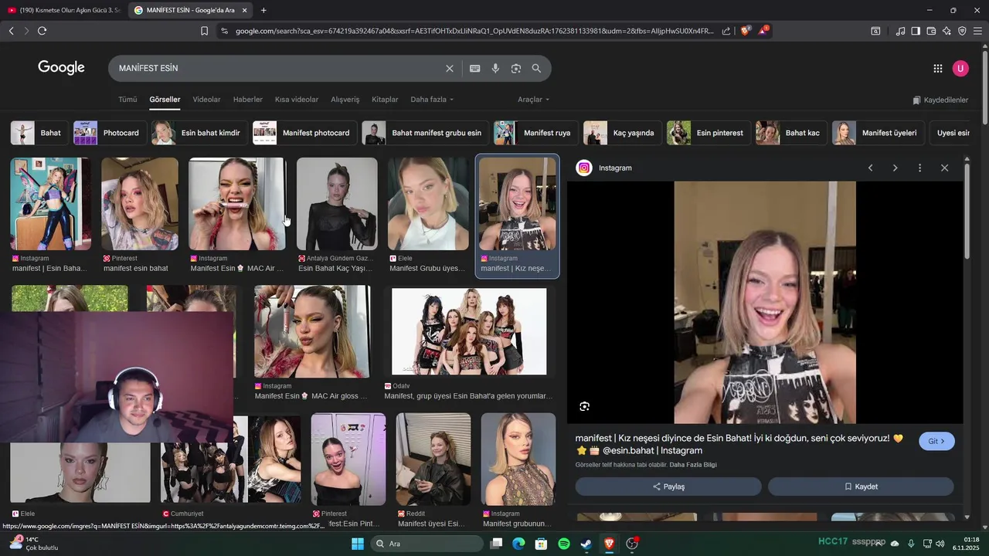The height and width of the screenshot is (556, 989).
Task: Click the Windows taskbar search box
Action: (x=427, y=544)
